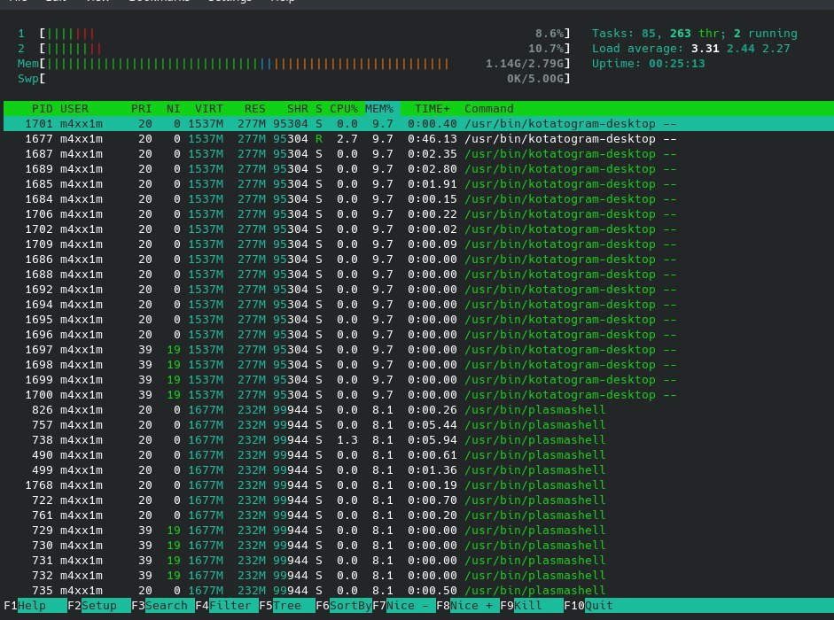The width and height of the screenshot is (834, 620).
Task: Open the F6 SortBy options
Action: (x=344, y=606)
